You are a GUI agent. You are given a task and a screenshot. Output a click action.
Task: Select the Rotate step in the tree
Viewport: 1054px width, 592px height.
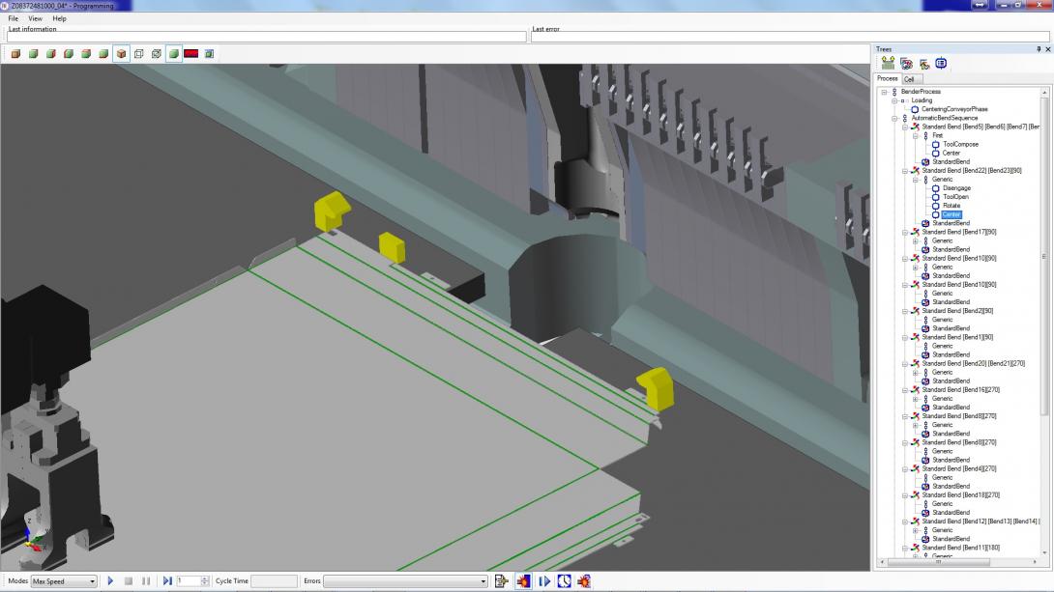[952, 206]
